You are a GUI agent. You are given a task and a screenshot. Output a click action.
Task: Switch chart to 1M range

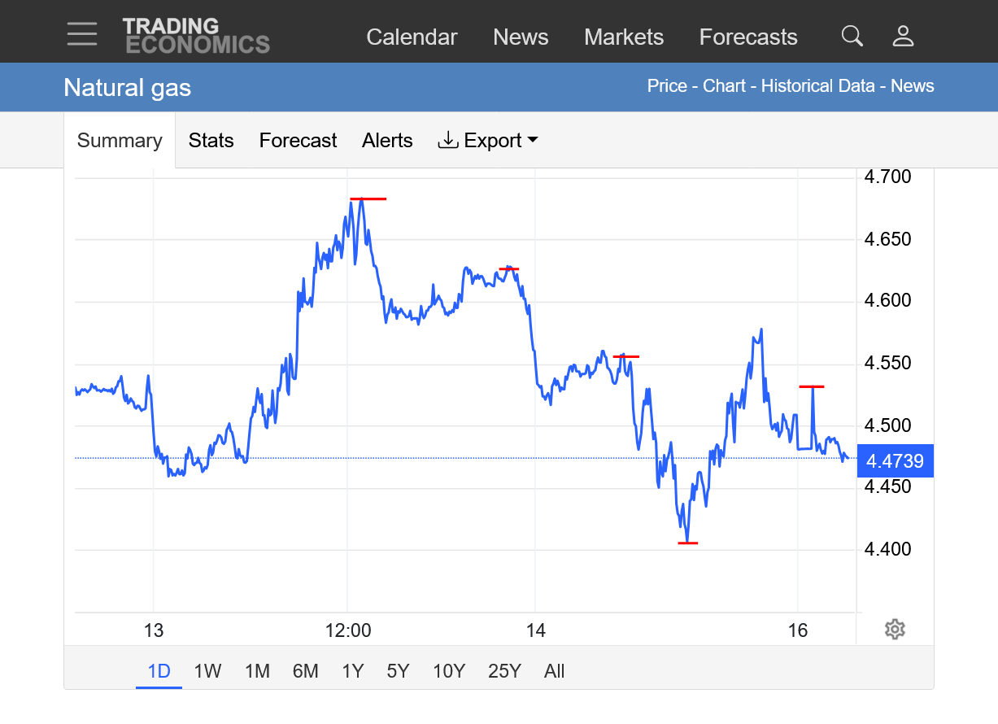coord(257,671)
